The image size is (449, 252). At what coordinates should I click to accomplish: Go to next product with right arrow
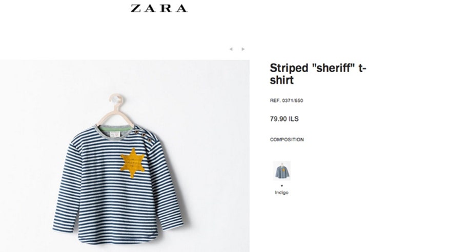(x=243, y=49)
